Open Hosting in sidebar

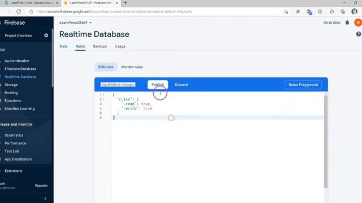(11, 92)
